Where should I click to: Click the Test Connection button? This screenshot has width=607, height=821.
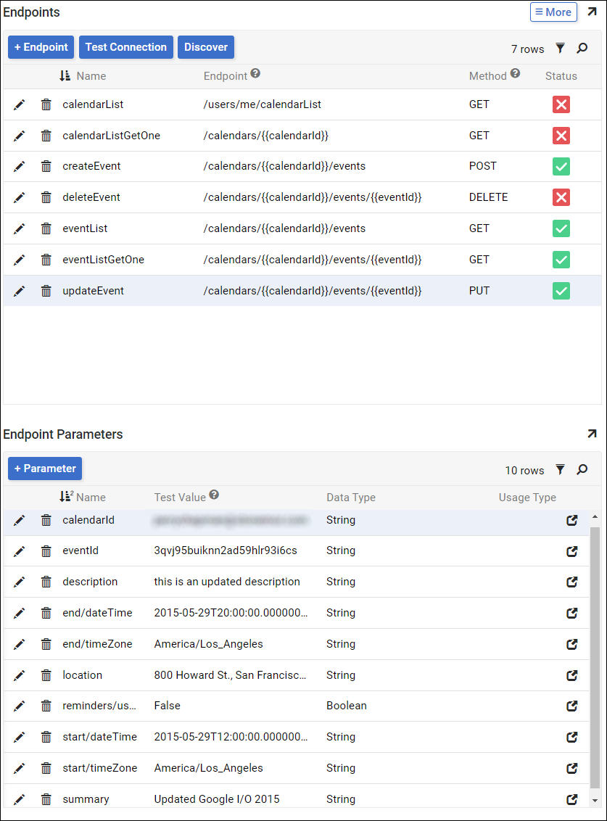point(126,47)
